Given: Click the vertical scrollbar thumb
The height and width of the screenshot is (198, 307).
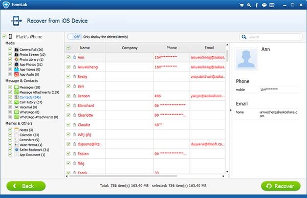Looking at the screenshot, I should 227,56.
